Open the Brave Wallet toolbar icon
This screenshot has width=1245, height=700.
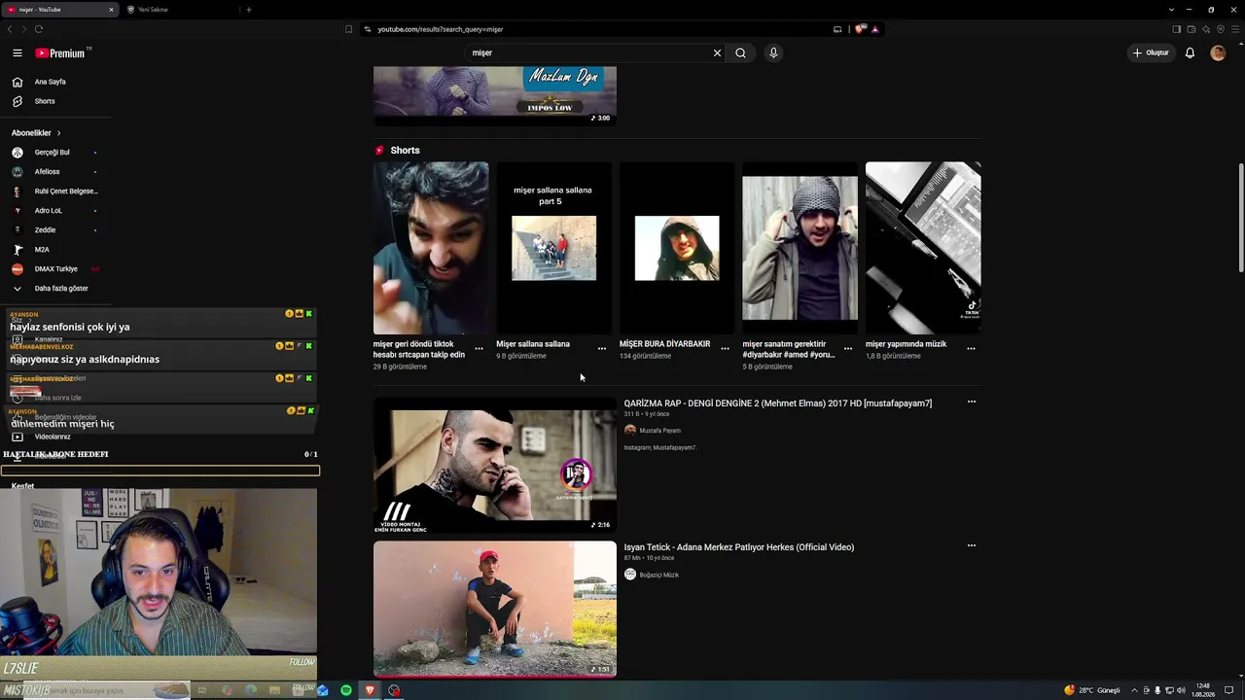click(1192, 29)
